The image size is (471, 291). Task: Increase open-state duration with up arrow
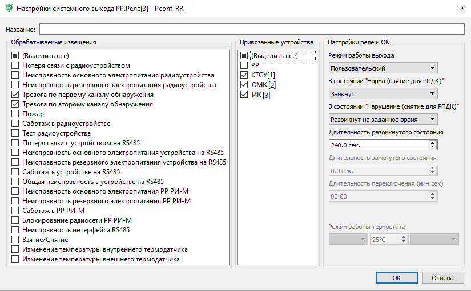(432, 142)
